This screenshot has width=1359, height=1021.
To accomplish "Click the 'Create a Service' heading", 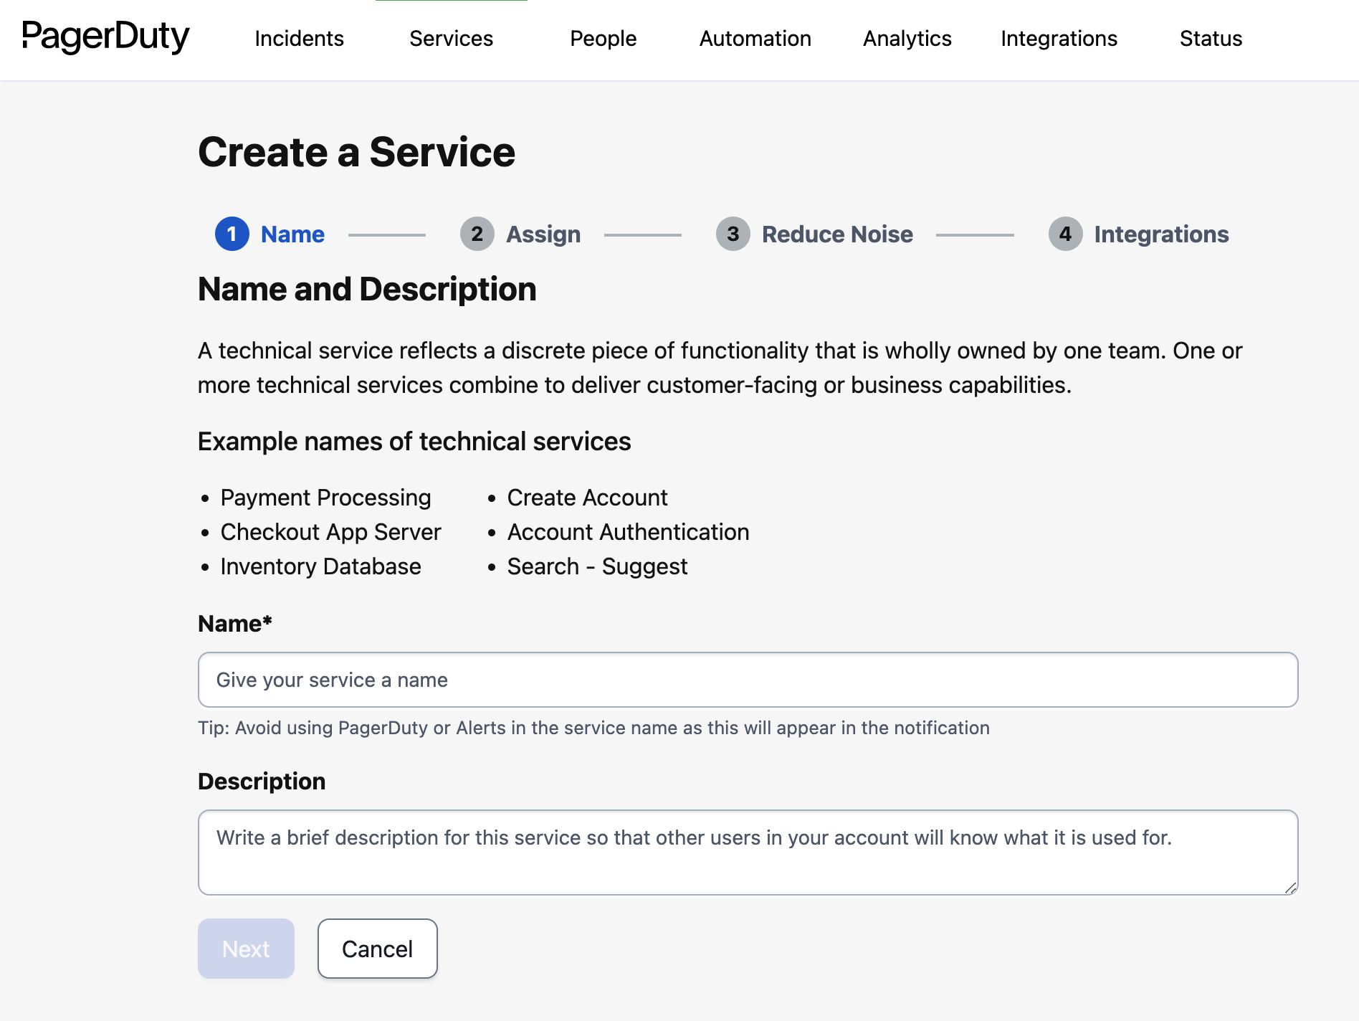I will tap(356, 152).
